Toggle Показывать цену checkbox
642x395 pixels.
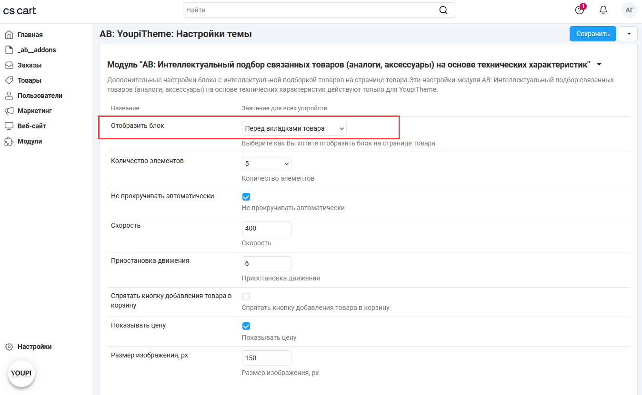pyautogui.click(x=246, y=326)
